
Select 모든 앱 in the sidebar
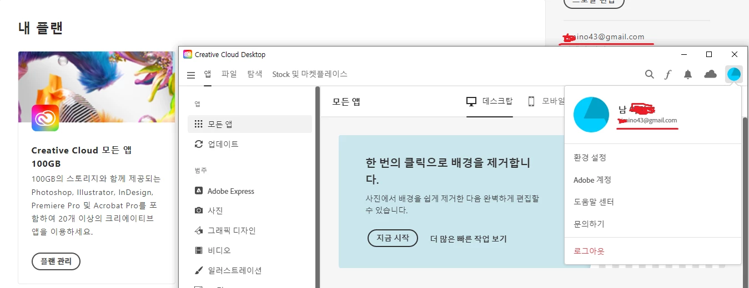pos(250,124)
